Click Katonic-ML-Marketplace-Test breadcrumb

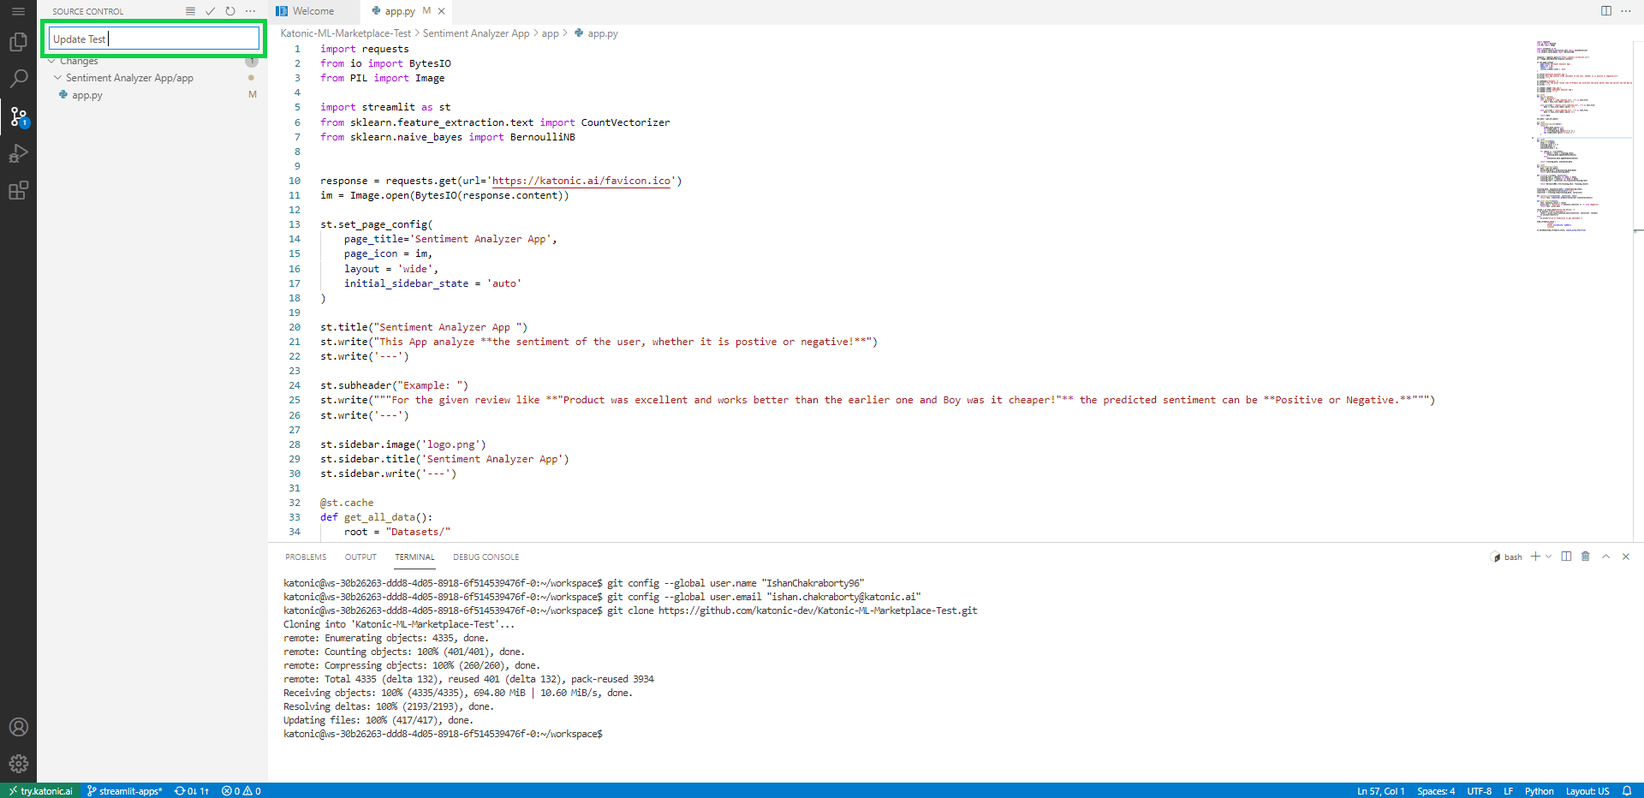pos(346,33)
